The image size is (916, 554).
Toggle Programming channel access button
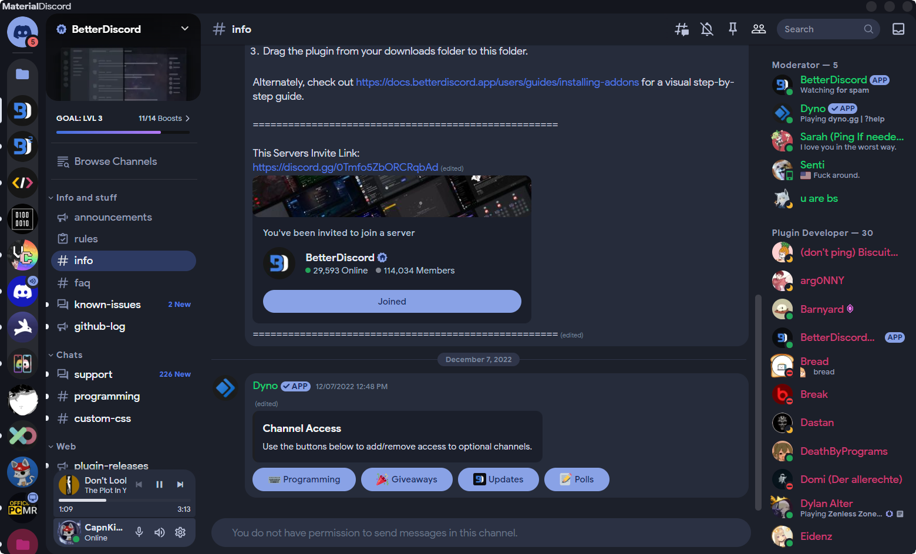click(304, 479)
